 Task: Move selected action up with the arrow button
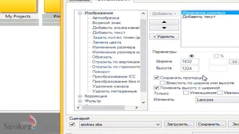(164, 22)
